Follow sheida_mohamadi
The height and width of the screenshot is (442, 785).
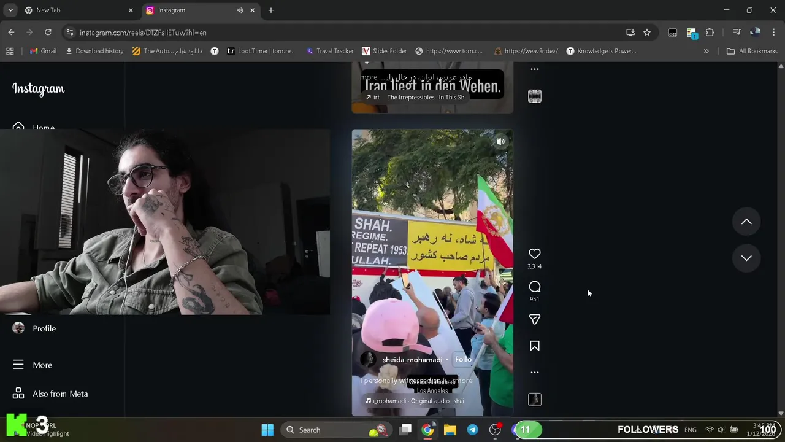[x=463, y=360]
